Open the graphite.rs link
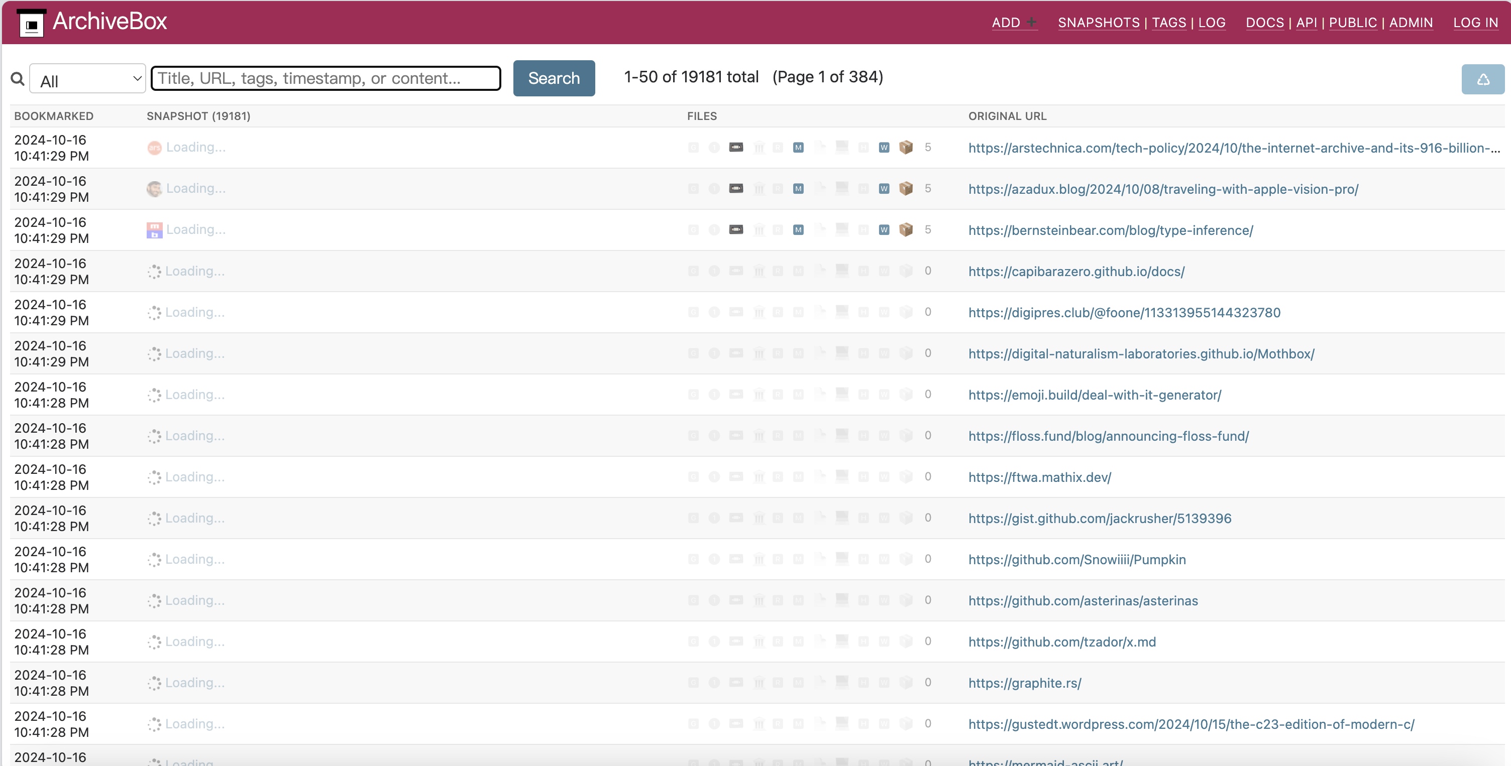Image resolution: width=1511 pixels, height=766 pixels. [x=1024, y=682]
